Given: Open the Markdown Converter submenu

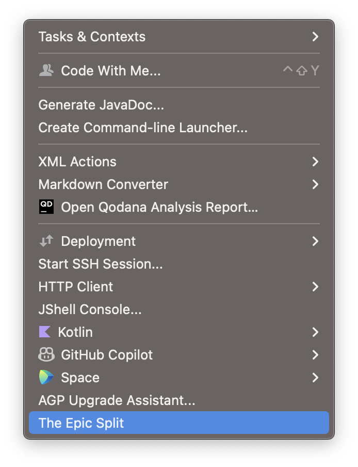Looking at the screenshot, I should tap(316, 184).
